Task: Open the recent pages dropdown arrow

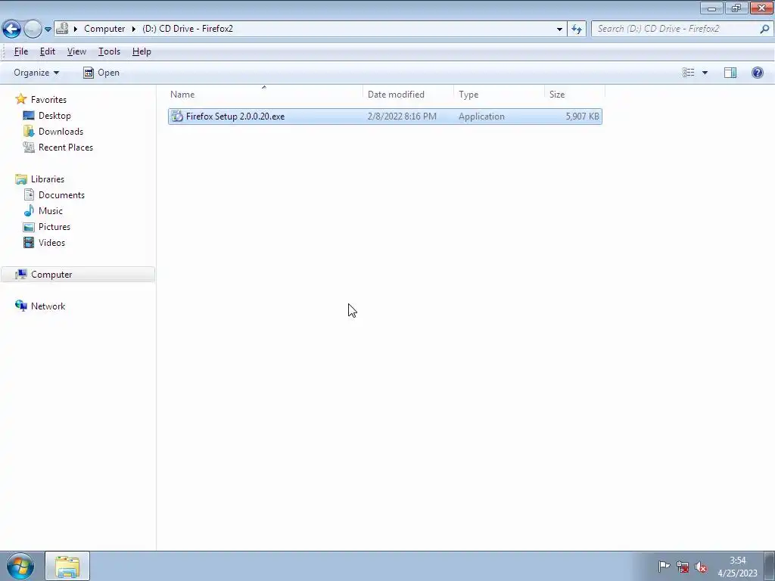Action: (48, 30)
